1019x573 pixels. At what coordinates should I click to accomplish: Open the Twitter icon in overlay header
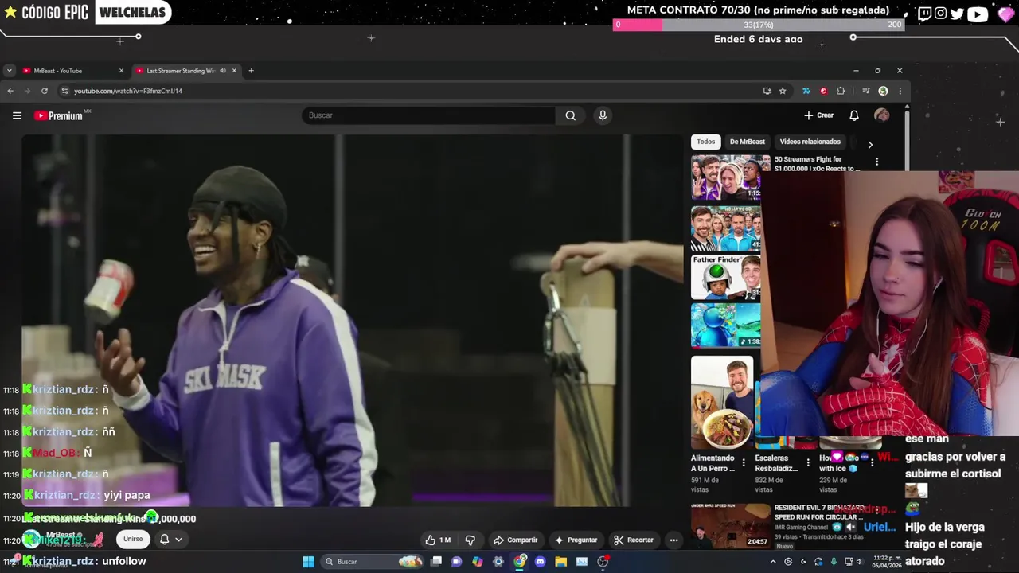[x=957, y=14]
